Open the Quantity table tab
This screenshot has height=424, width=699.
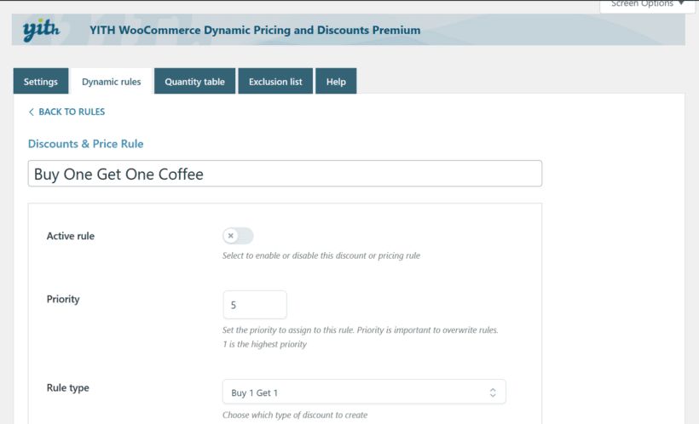click(x=195, y=82)
